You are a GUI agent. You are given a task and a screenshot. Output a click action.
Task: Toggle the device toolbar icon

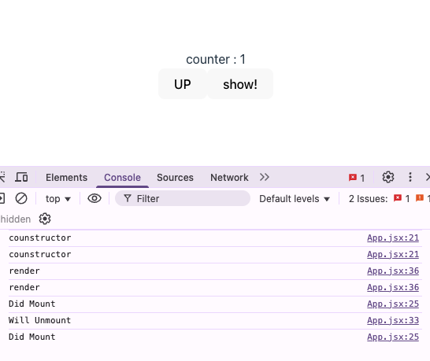coord(21,177)
